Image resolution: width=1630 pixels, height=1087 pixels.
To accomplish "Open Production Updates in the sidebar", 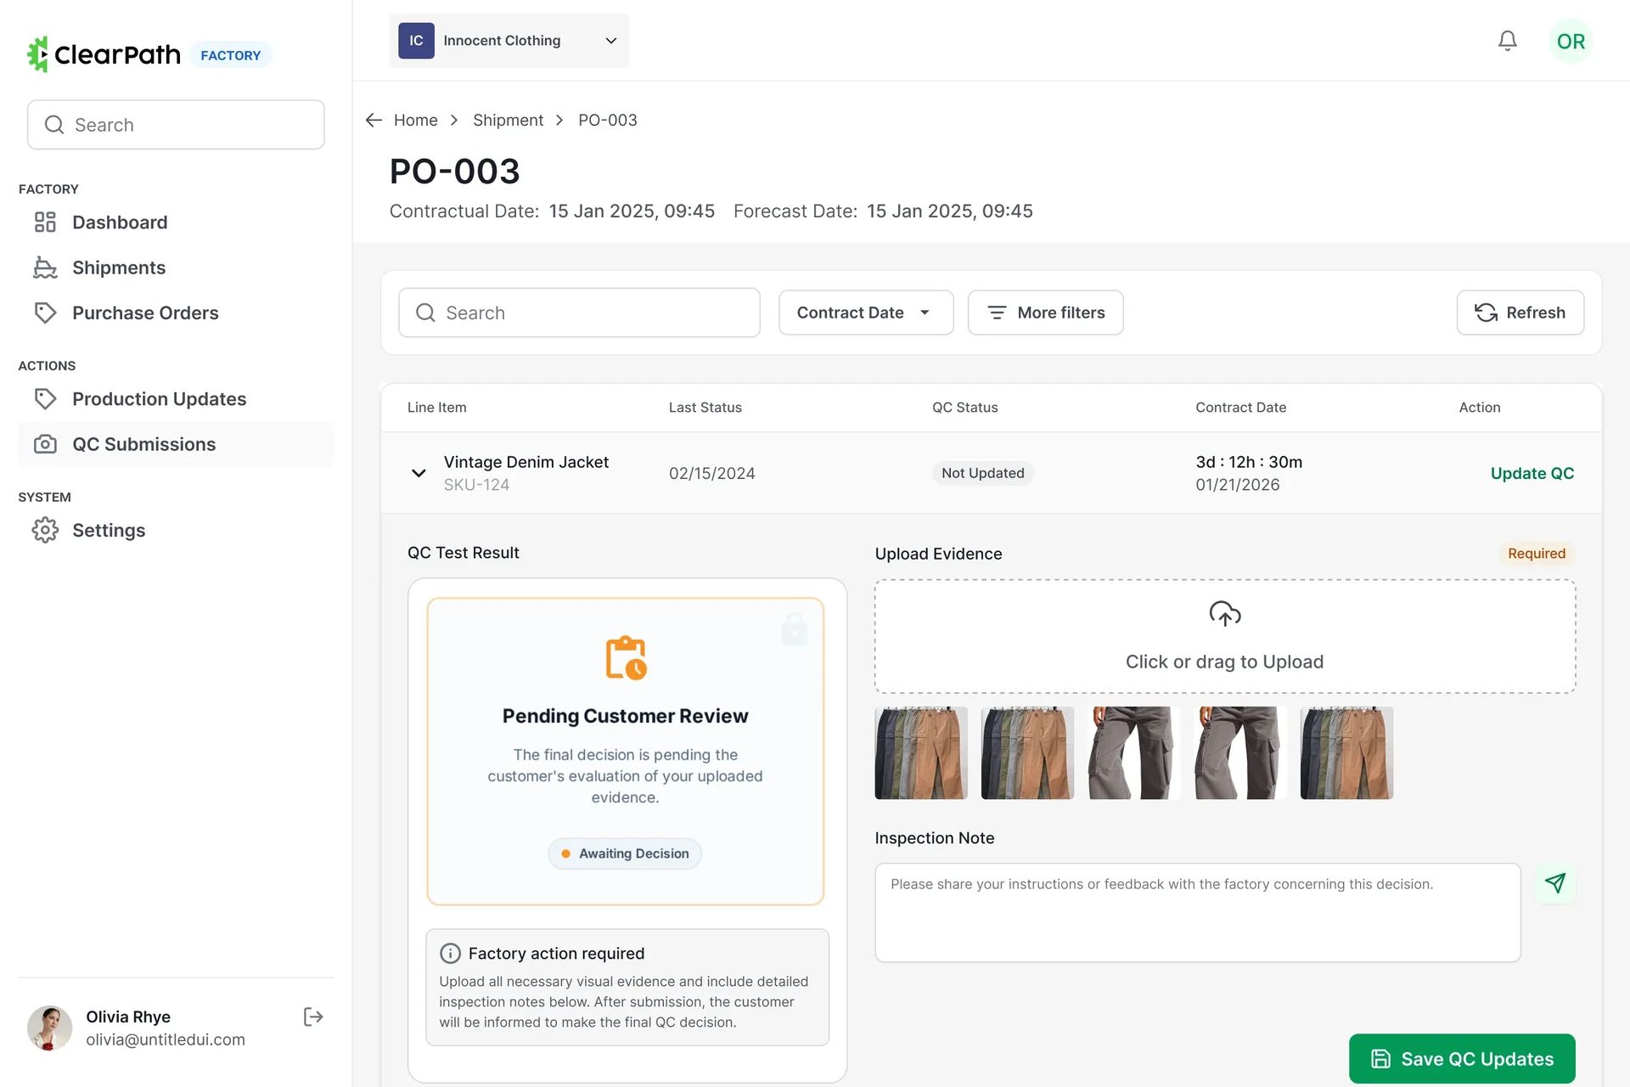I will 176,399.
